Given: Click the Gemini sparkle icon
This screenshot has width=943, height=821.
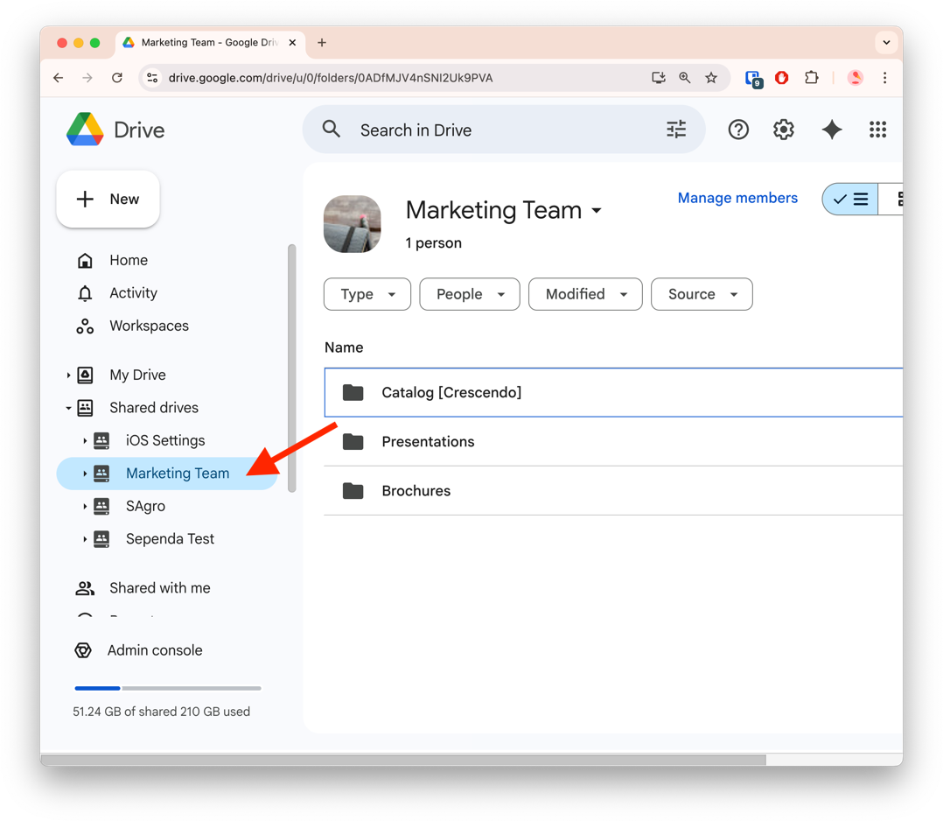Looking at the screenshot, I should [x=831, y=130].
